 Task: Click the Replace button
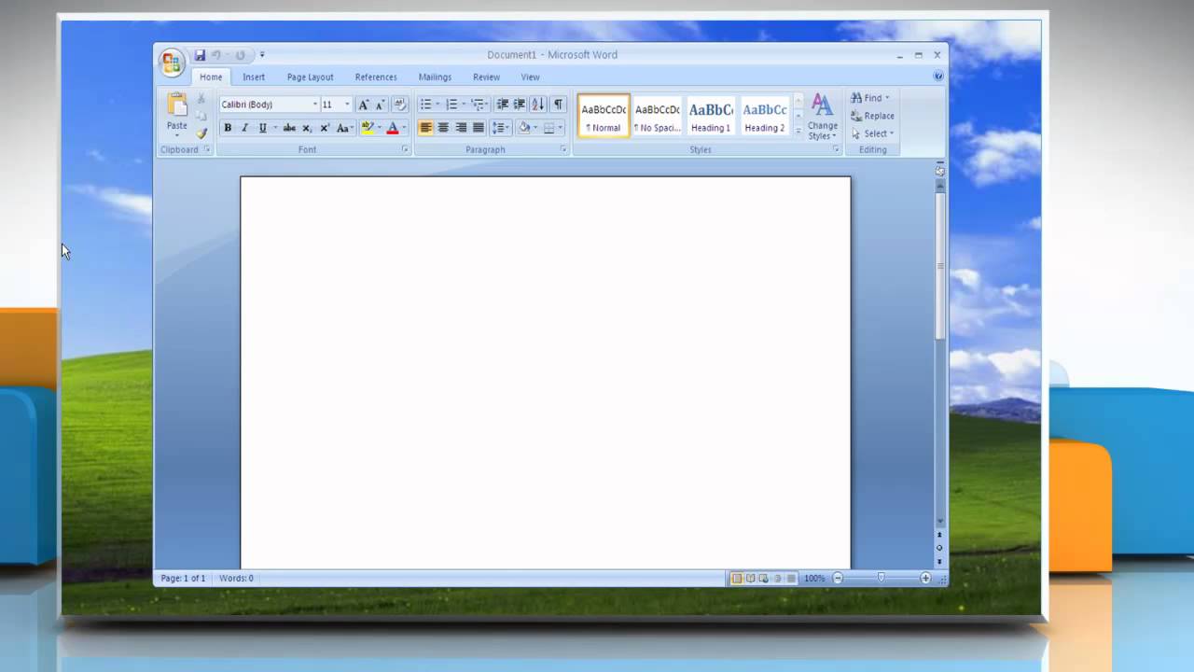click(872, 116)
